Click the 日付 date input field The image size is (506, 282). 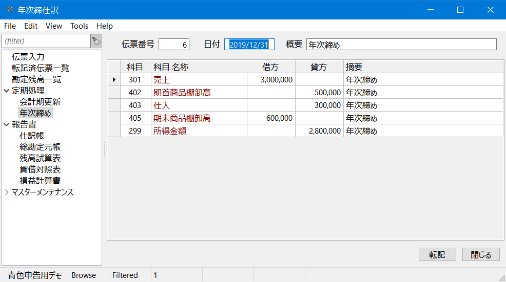click(x=249, y=45)
